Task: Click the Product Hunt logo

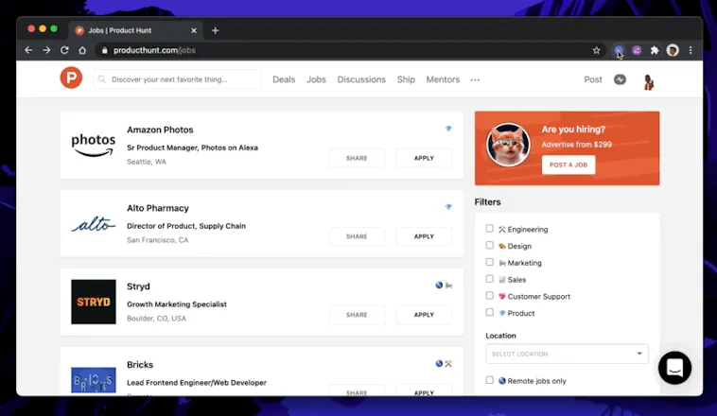Action: click(71, 78)
